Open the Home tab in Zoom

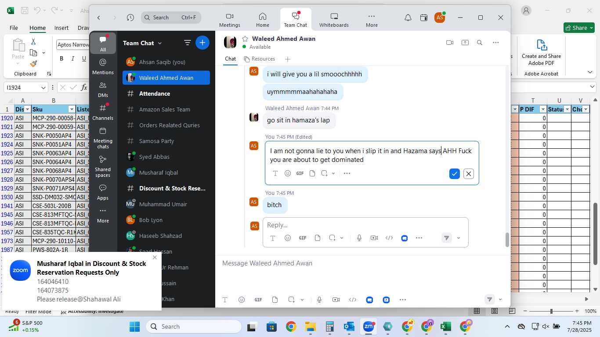pos(263,20)
